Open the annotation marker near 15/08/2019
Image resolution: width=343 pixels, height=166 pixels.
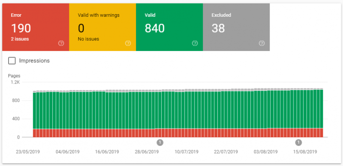[x=298, y=142]
